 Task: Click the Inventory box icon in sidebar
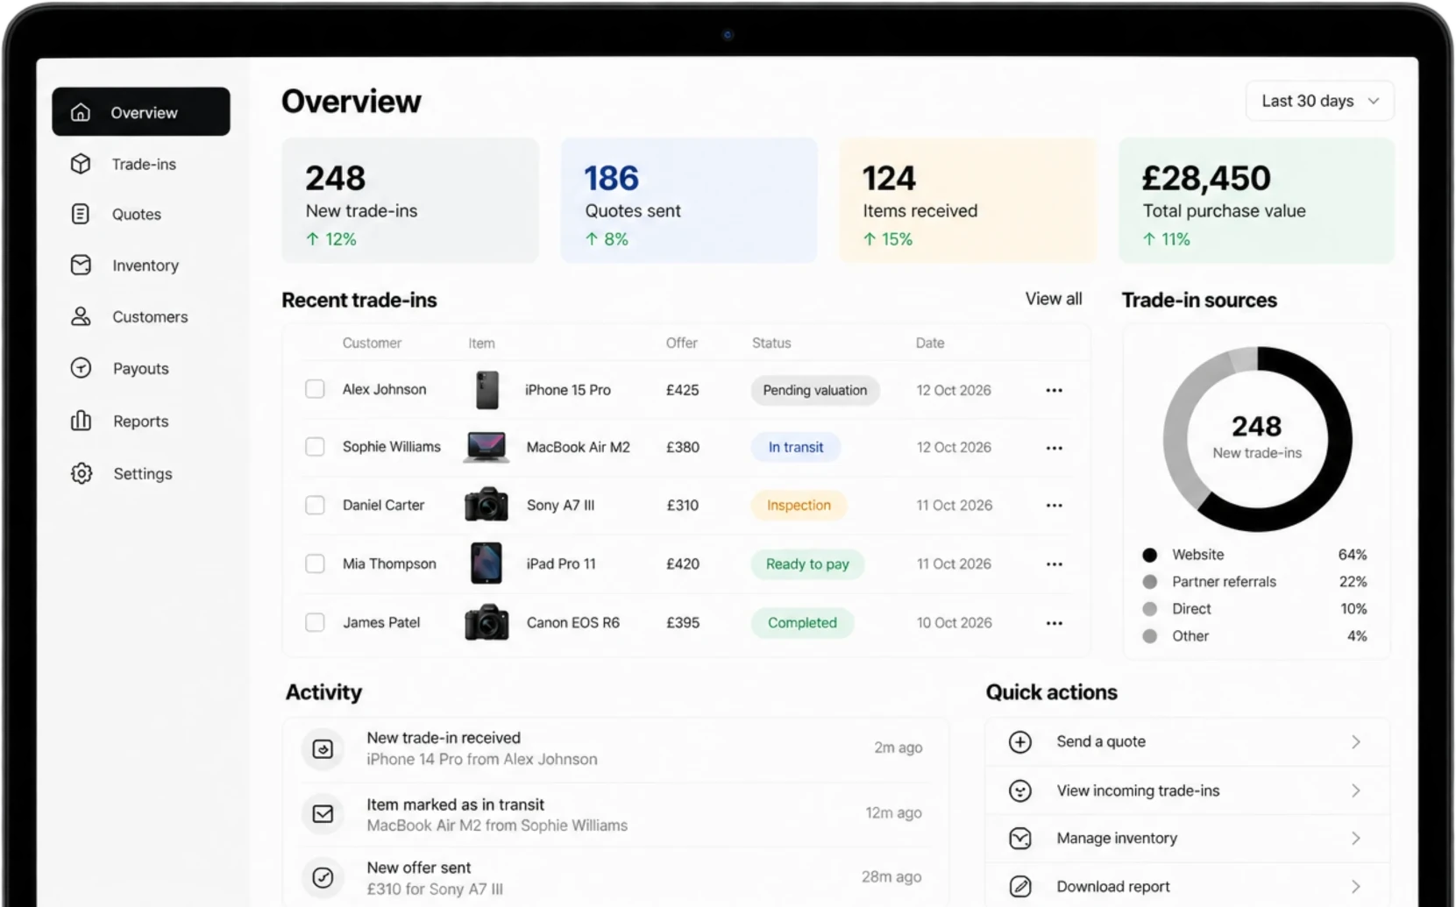click(81, 265)
